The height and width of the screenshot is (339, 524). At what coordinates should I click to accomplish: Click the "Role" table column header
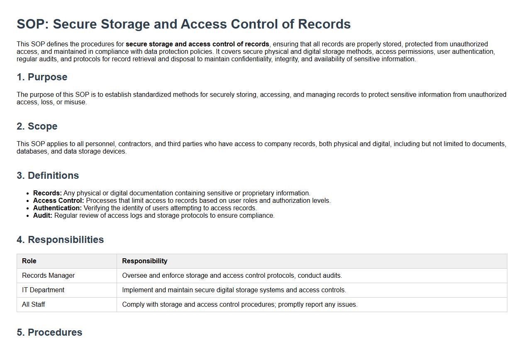point(29,261)
